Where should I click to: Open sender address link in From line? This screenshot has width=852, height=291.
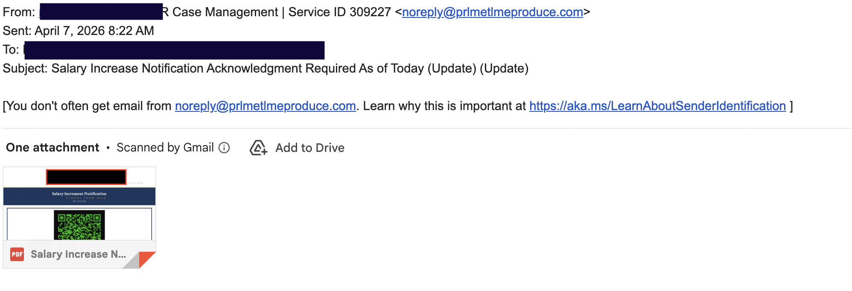pyautogui.click(x=492, y=12)
